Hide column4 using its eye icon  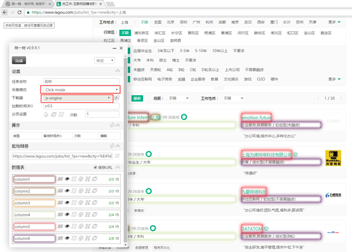pyautogui.click(x=67, y=215)
